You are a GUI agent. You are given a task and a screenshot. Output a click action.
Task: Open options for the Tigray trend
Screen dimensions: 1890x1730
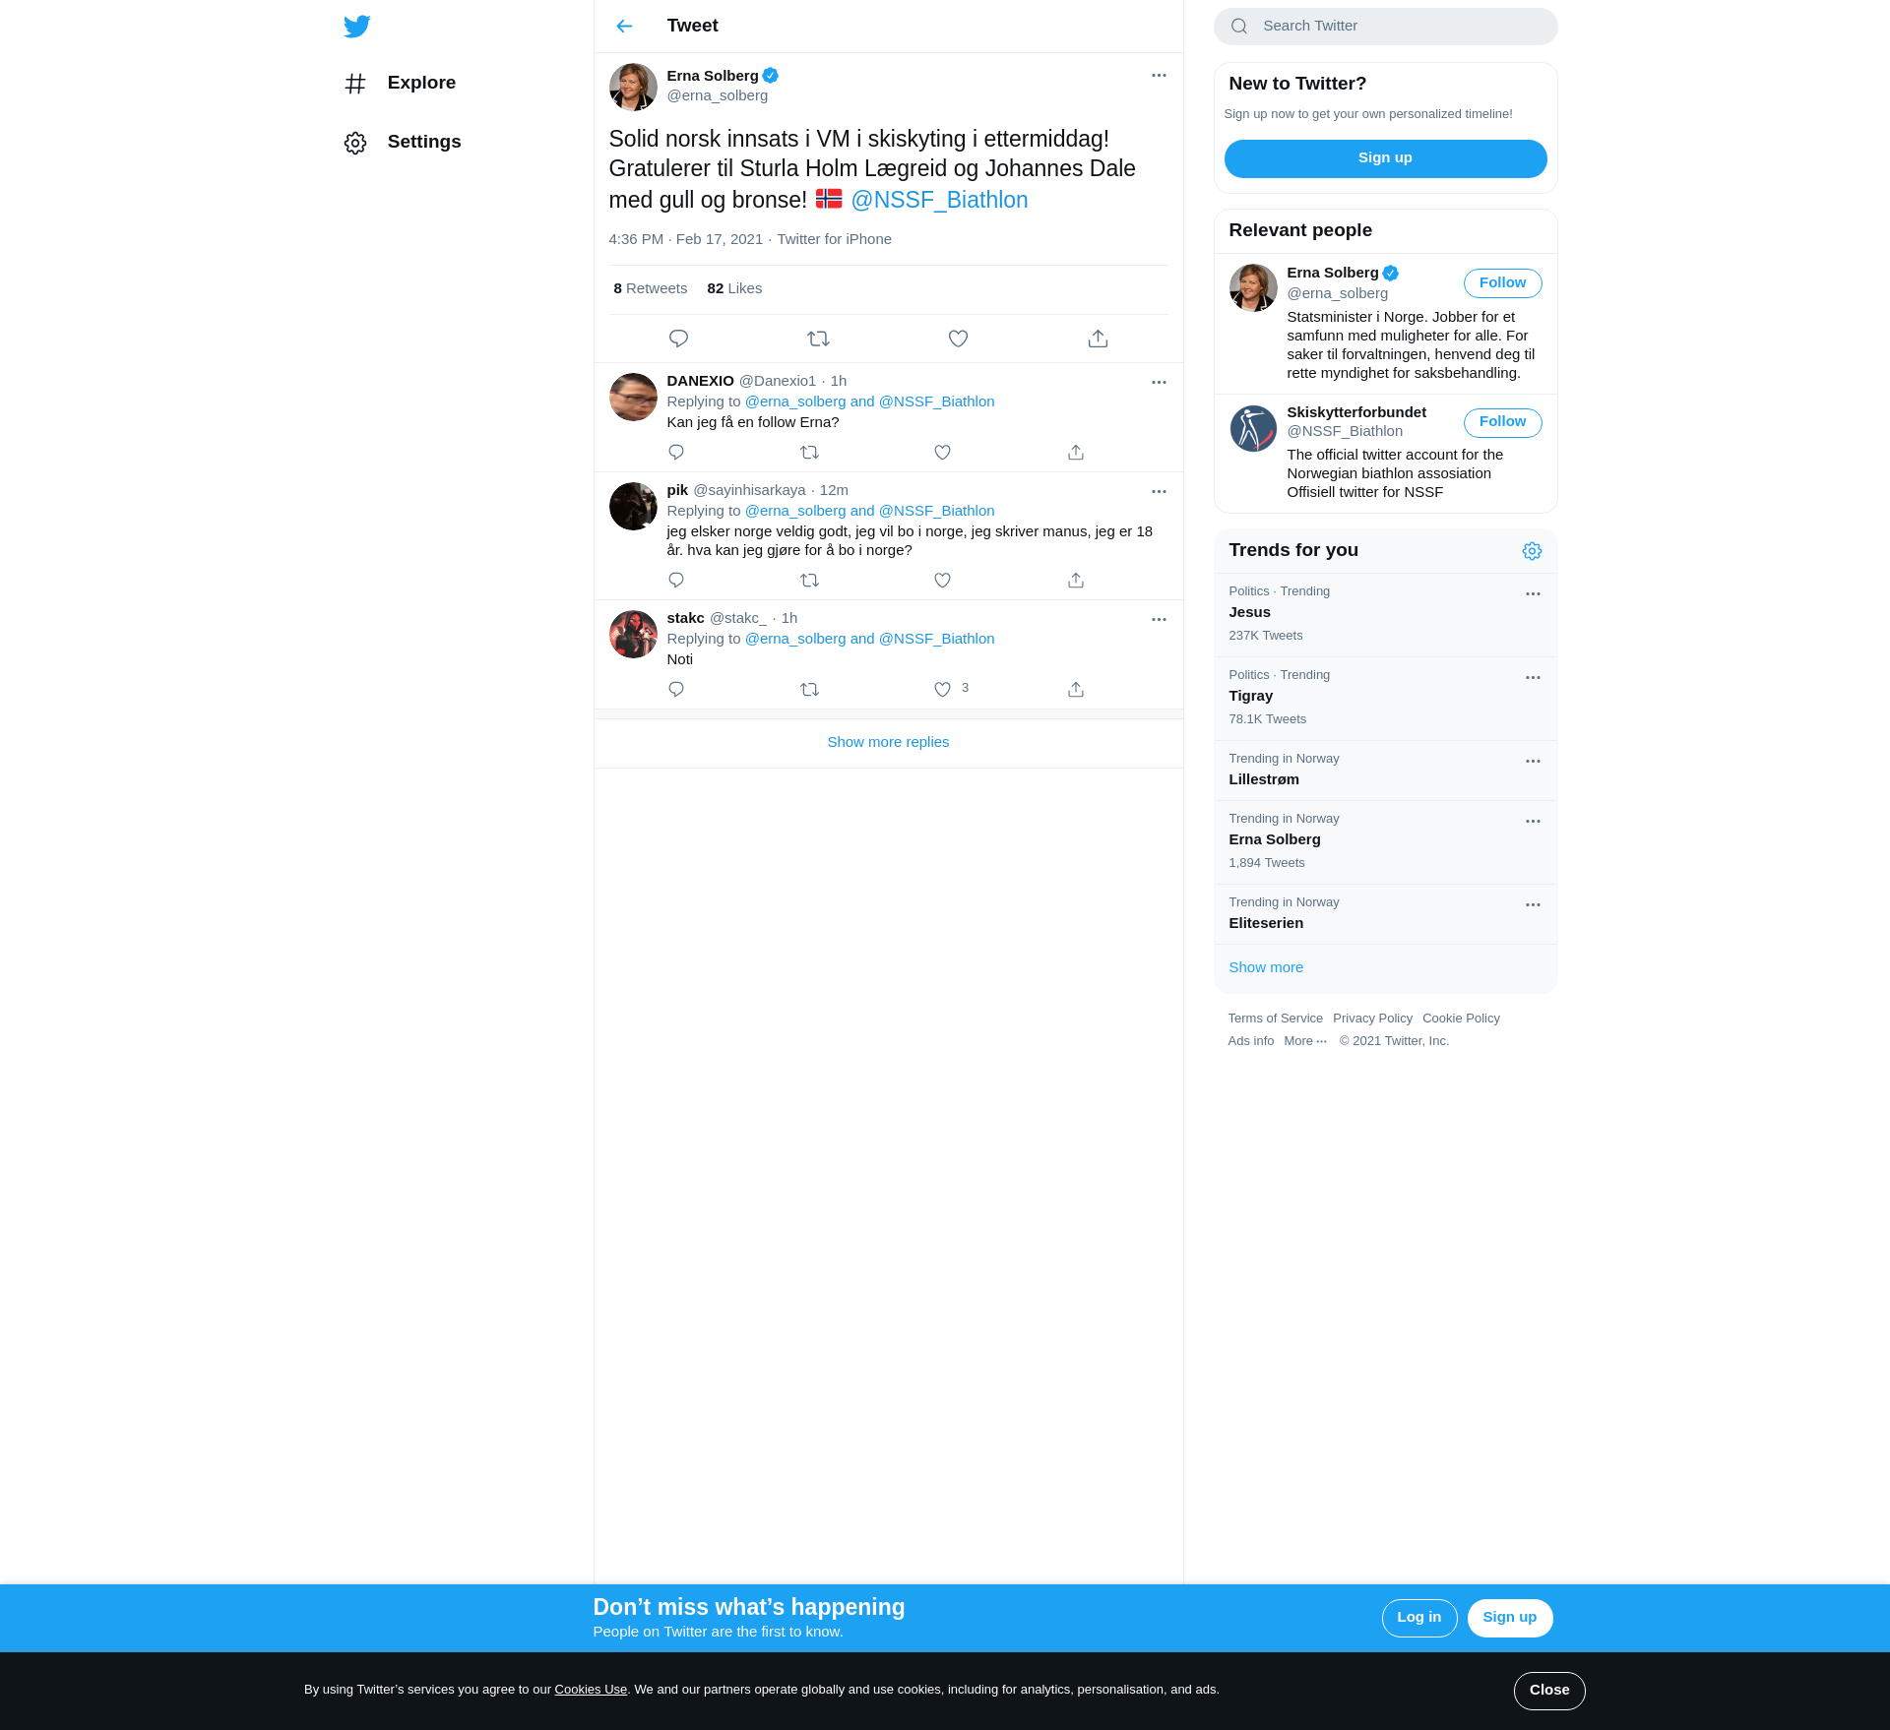pyautogui.click(x=1533, y=678)
